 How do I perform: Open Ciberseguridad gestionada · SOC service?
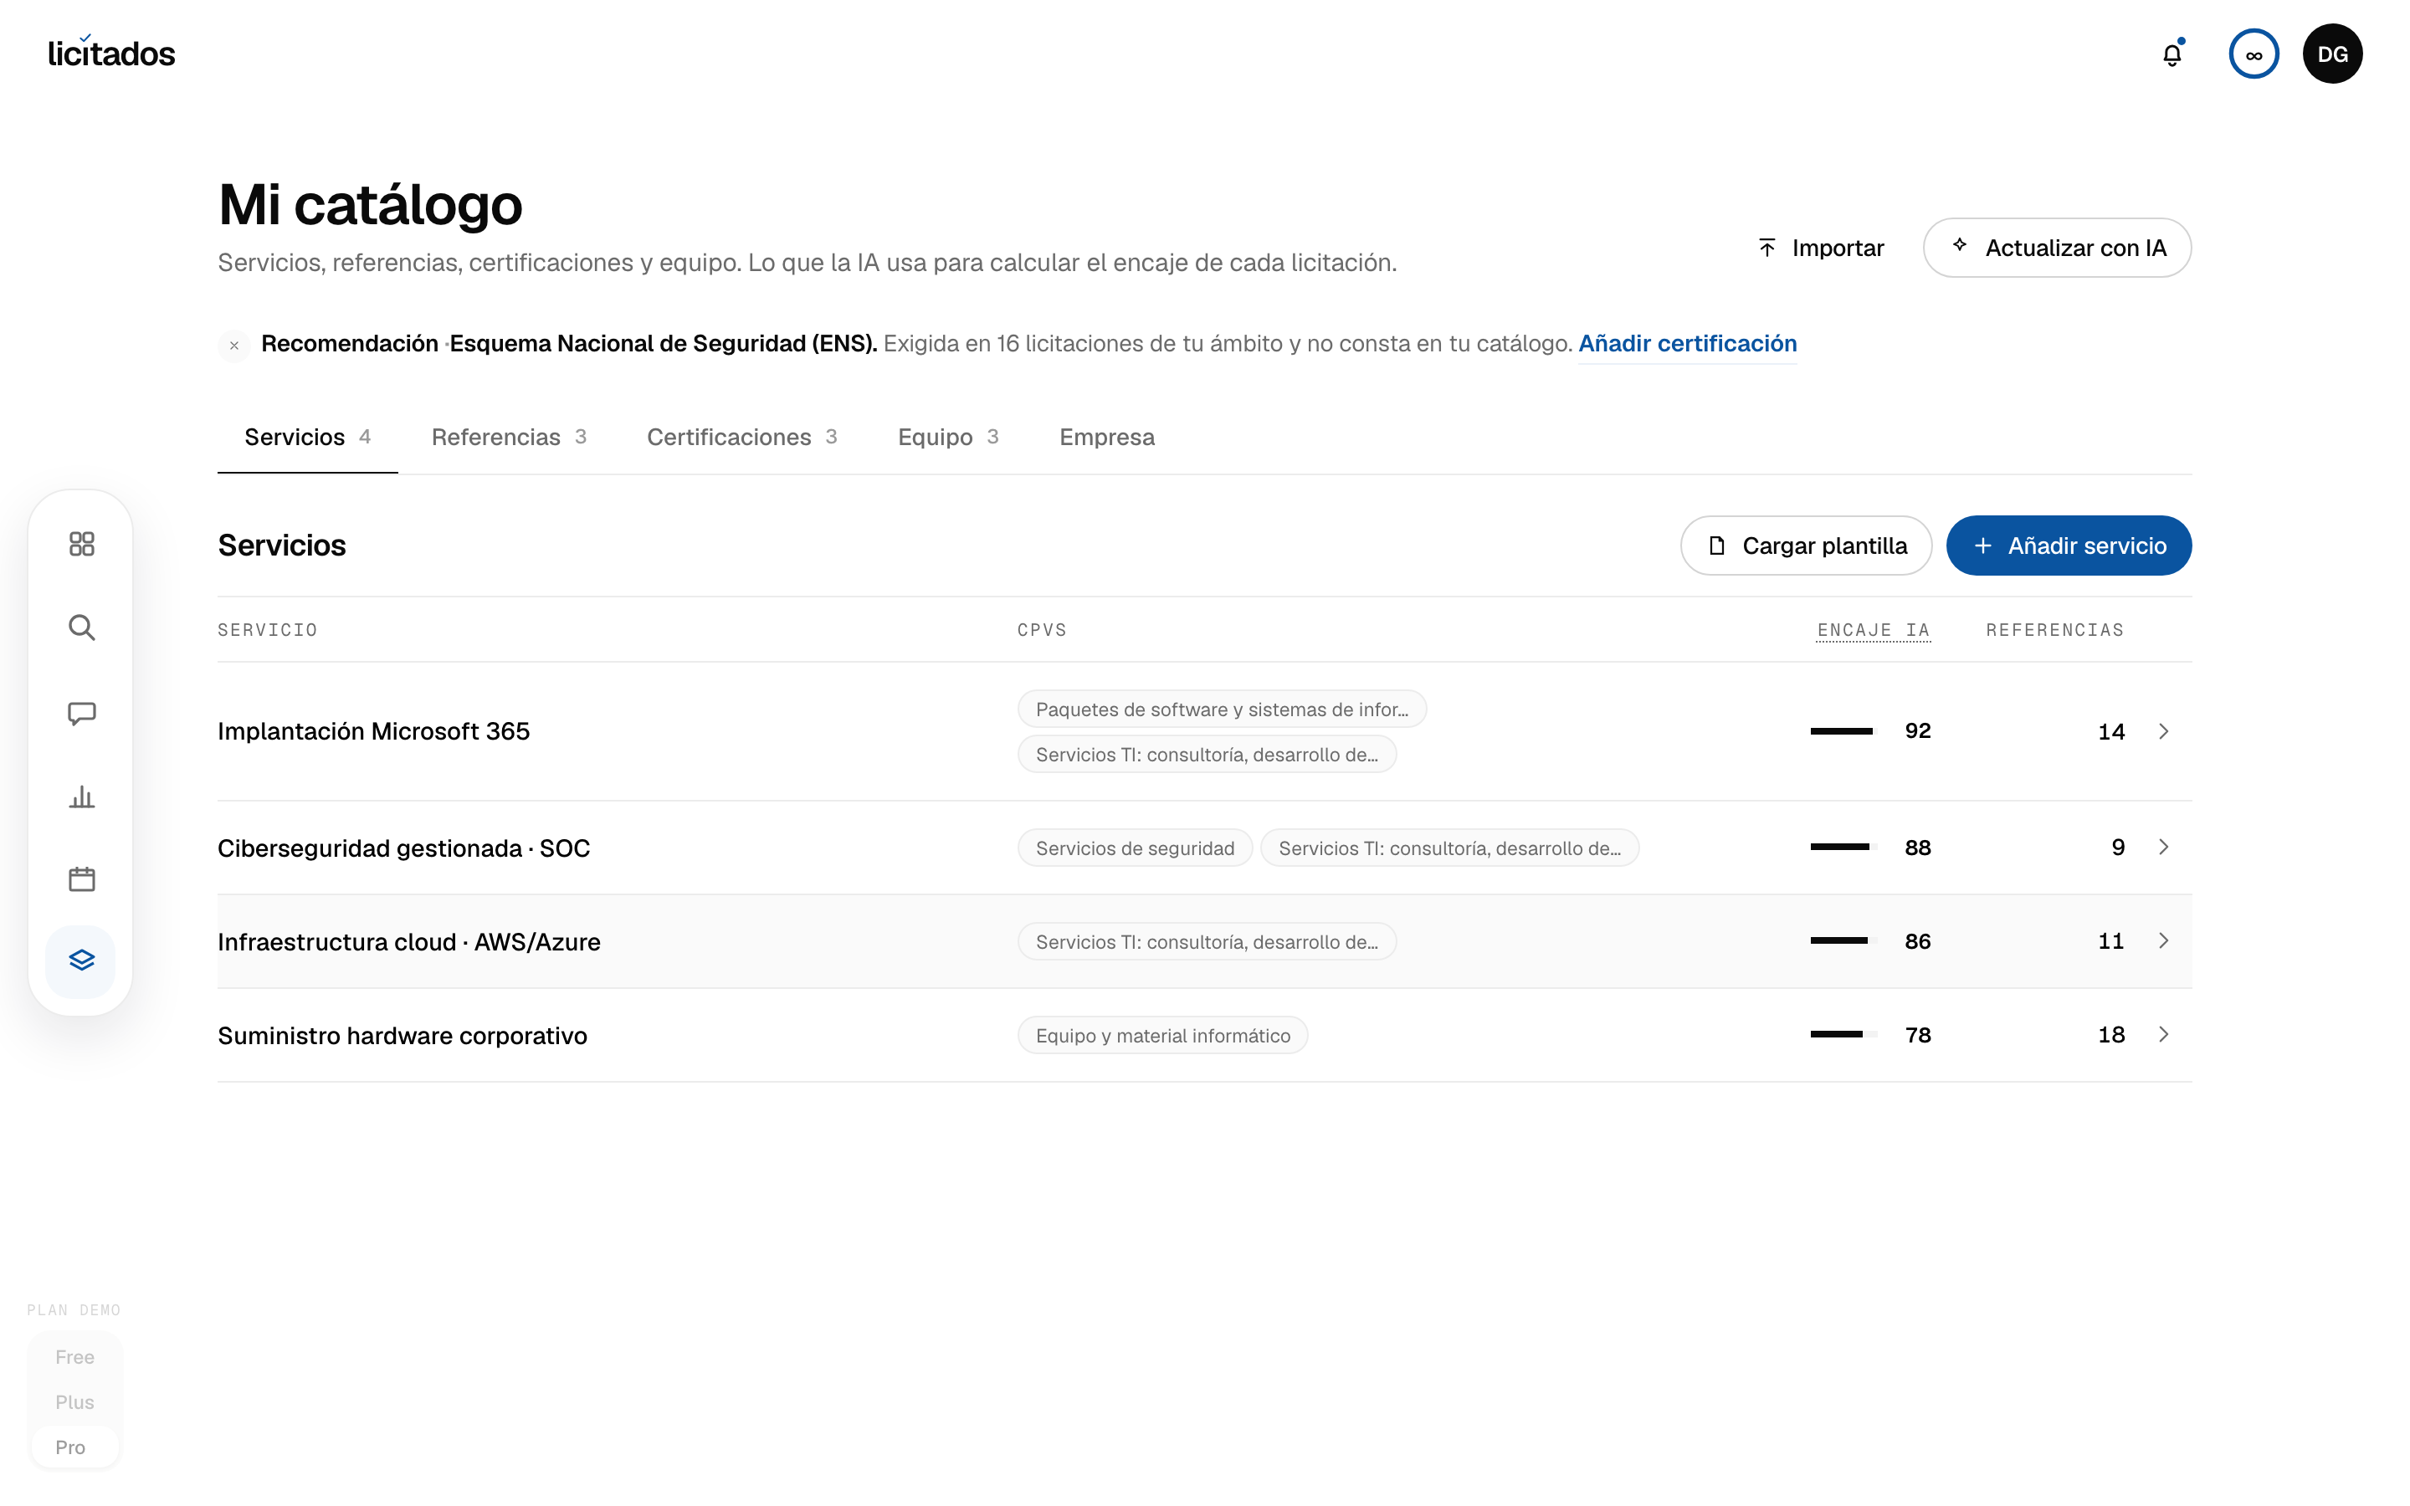tap(404, 848)
